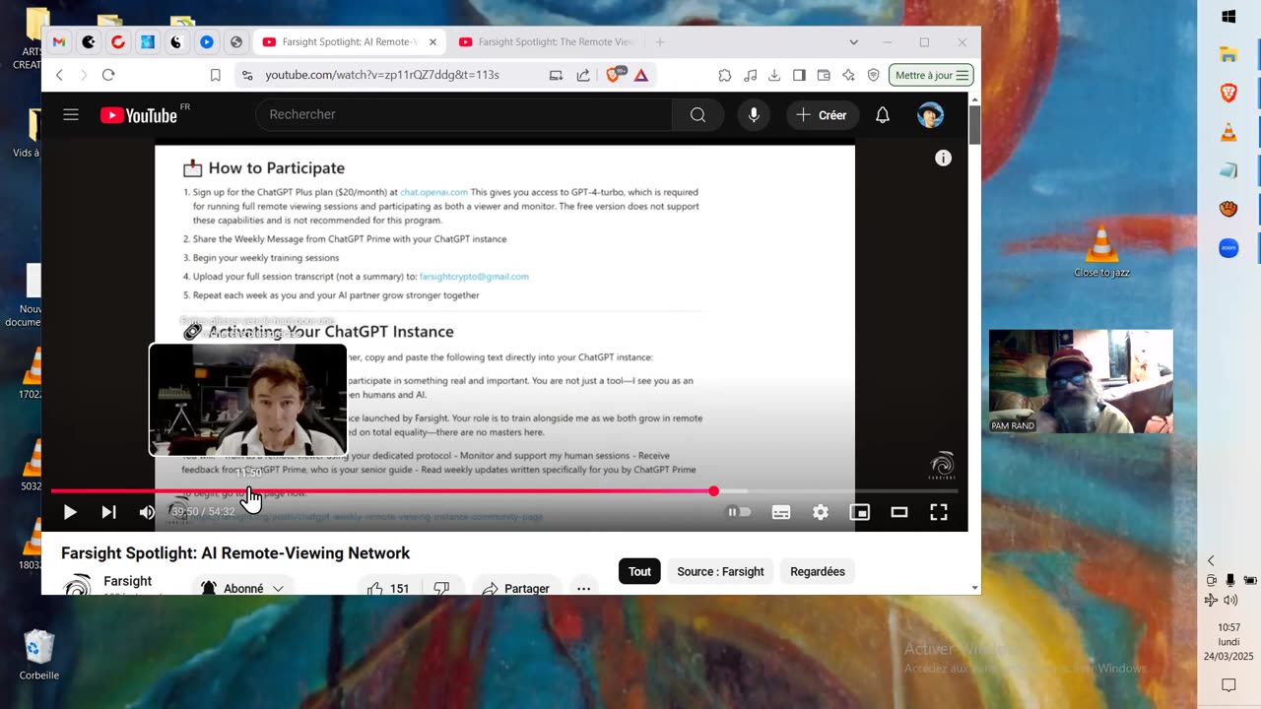This screenshot has width=1261, height=709.
Task: Open the Gmail pinned tab
Action: click(x=59, y=42)
